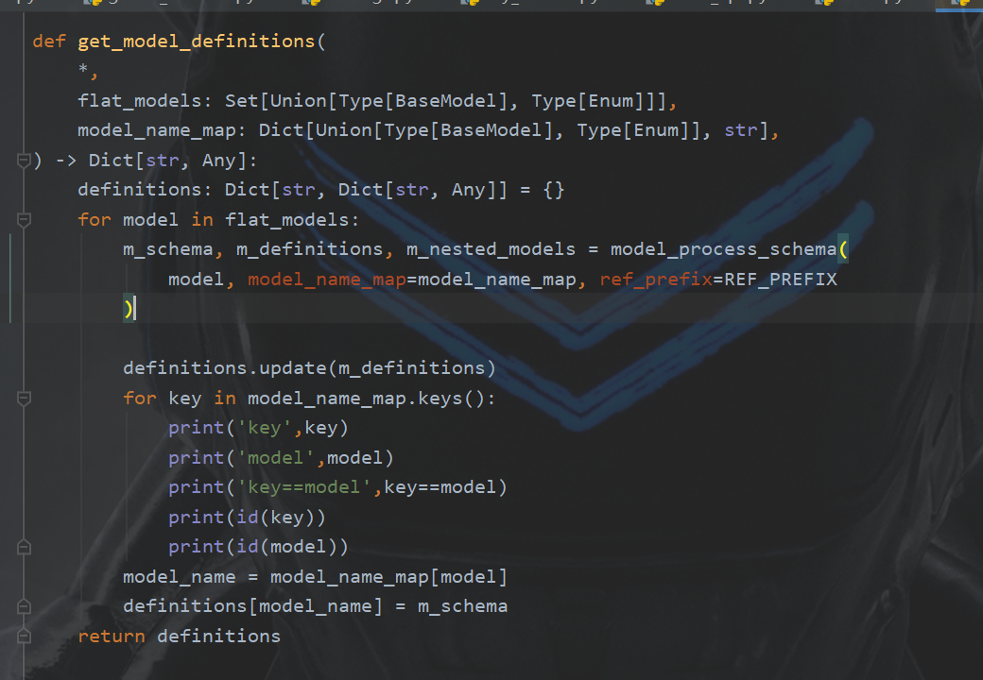The image size is (983, 680).
Task: Collapse the for model in flat_models loop
Action: tap(24, 219)
